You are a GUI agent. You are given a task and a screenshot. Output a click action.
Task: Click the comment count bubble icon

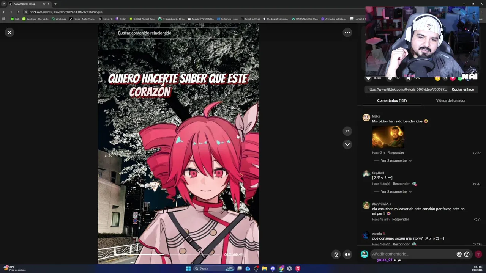click(390, 78)
